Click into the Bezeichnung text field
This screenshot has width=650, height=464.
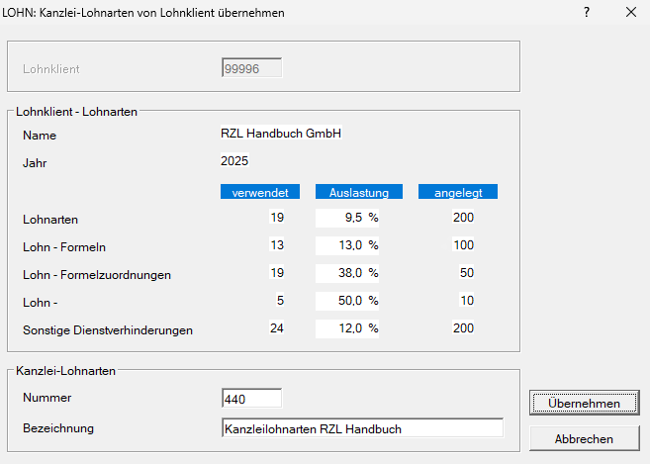click(x=362, y=428)
